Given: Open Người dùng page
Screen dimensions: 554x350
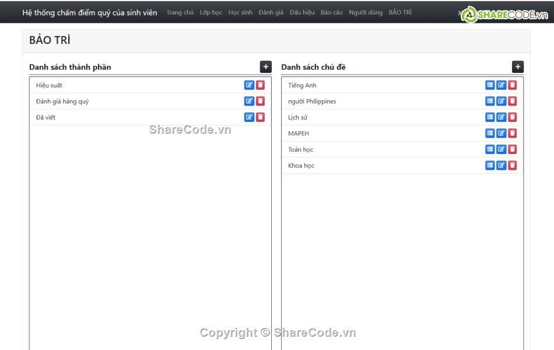Looking at the screenshot, I should (366, 12).
